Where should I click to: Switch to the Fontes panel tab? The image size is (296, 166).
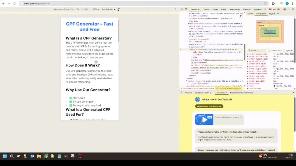(215, 9)
